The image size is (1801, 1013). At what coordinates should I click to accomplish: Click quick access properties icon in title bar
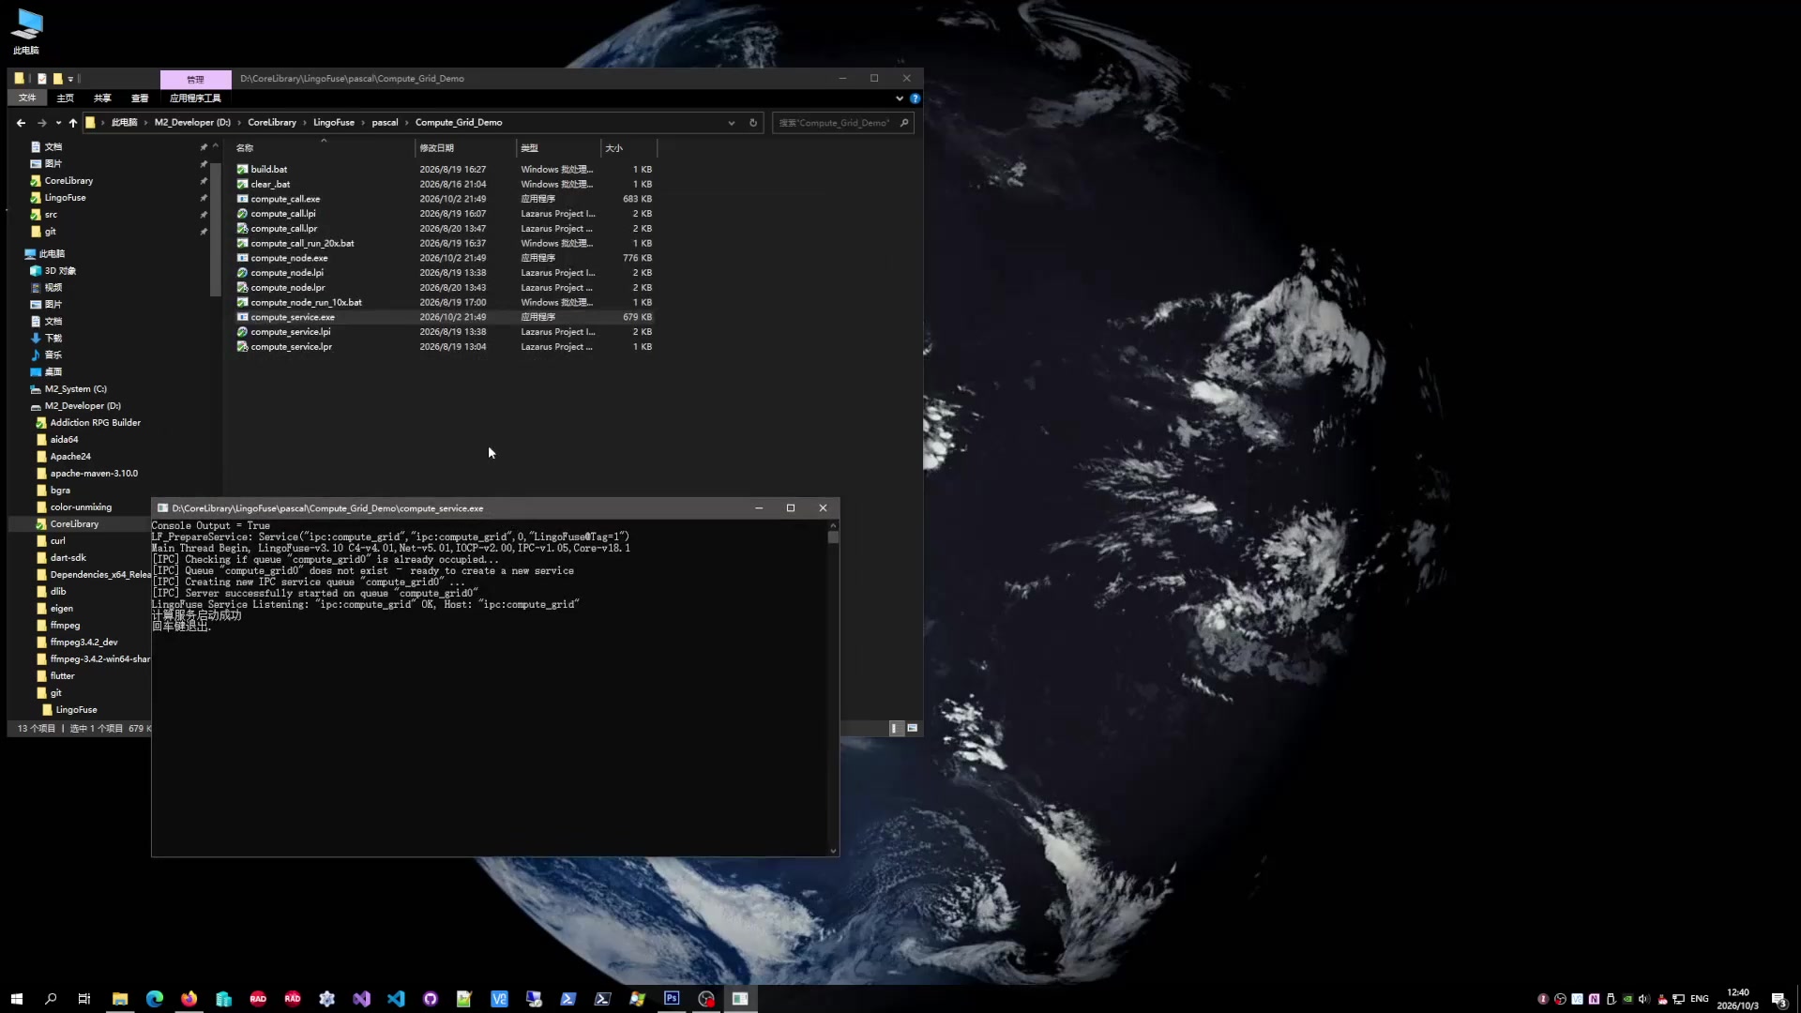(x=41, y=79)
